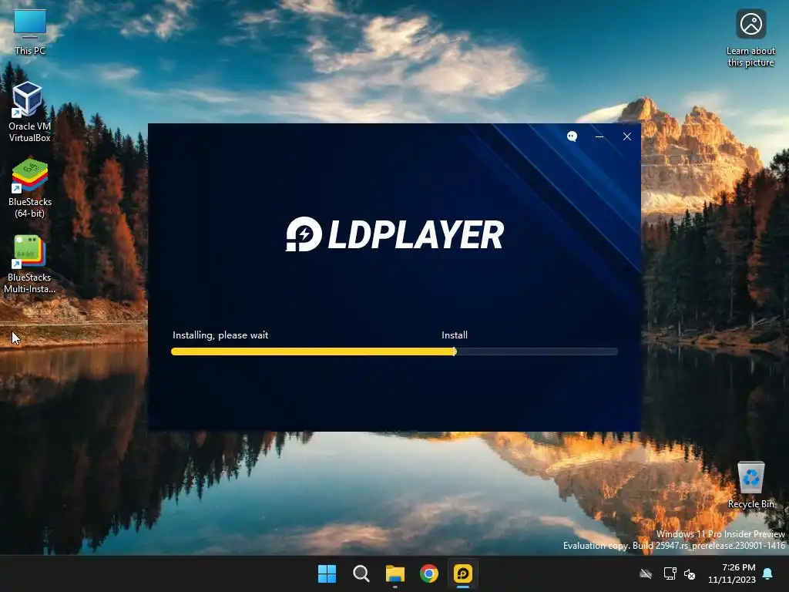Click the LDPlayer installer taskbar icon
Viewport: 789px width, 592px height.
pos(463,573)
